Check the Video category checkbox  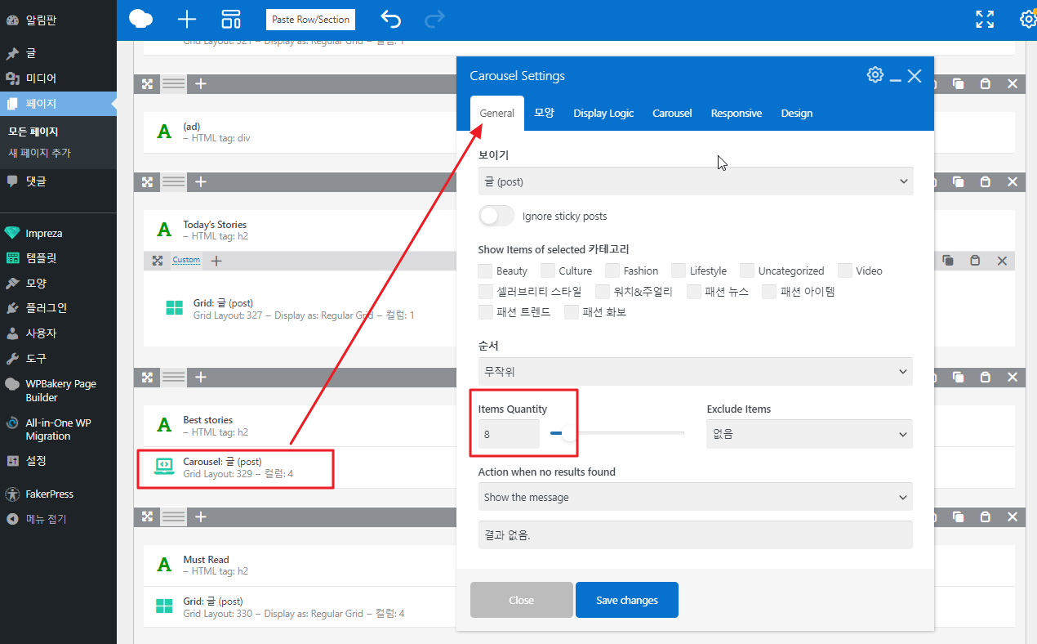pyautogui.click(x=845, y=271)
